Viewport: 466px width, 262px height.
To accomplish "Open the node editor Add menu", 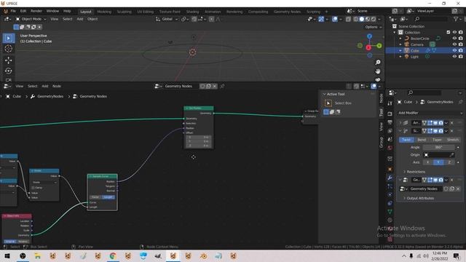I will click(45, 86).
